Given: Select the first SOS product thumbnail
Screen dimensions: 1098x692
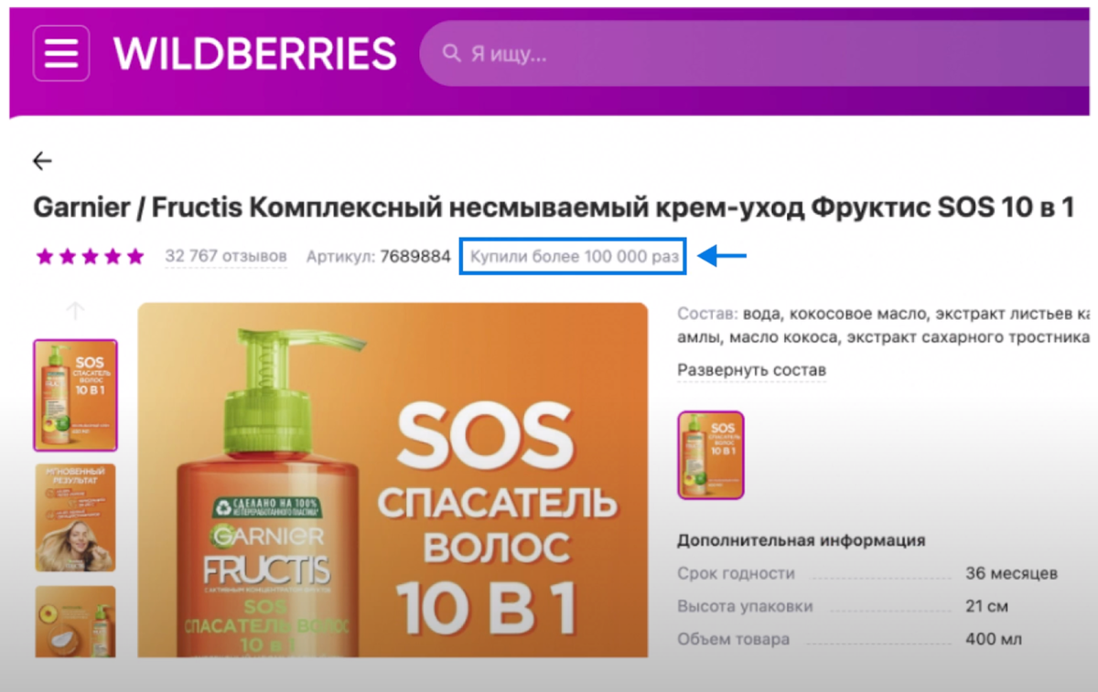Looking at the screenshot, I should 75,395.
